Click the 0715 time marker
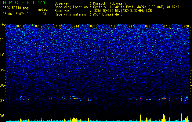This screenshot has width=192, height=122. [94, 26]
